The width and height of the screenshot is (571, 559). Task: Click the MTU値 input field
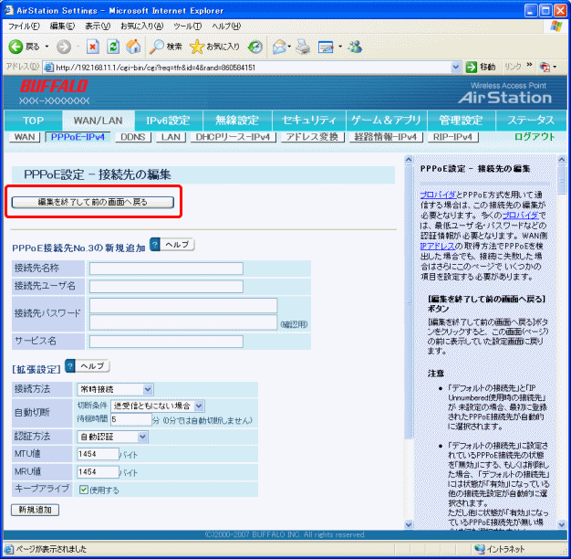click(98, 454)
